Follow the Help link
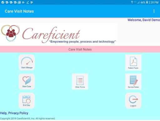The height and width of the screenshot is (121, 160). (x=3, y=113)
